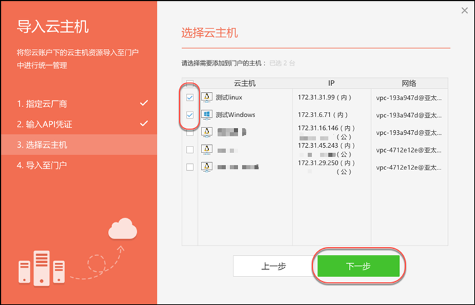475x305 pixels.
Task: Click the Linux host icon for 172.31.16.146
Action: click(207, 132)
